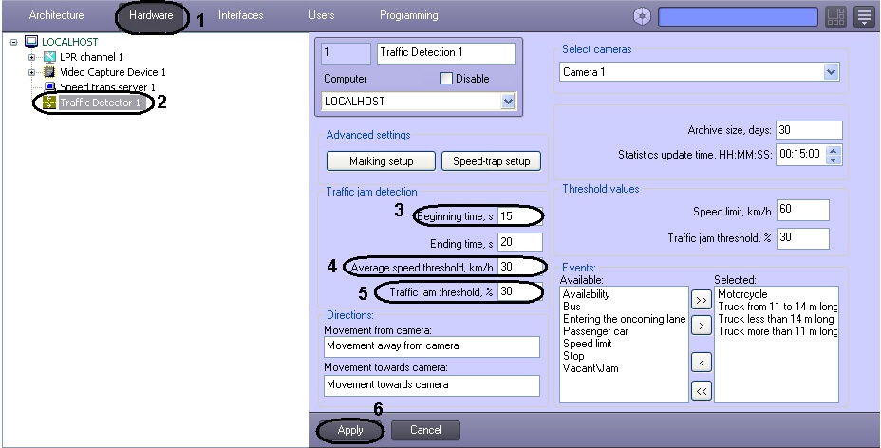Click the hexagon icon beside search bar

(642, 16)
